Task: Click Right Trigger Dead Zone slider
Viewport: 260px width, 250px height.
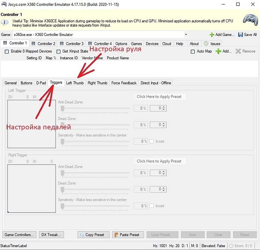Action: [x=95, y=190]
